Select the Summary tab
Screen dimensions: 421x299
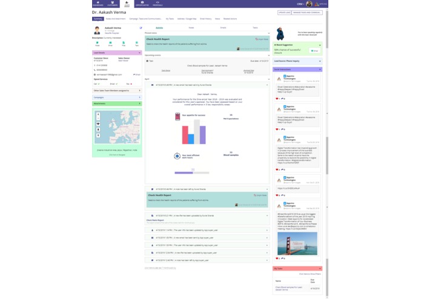point(98,19)
